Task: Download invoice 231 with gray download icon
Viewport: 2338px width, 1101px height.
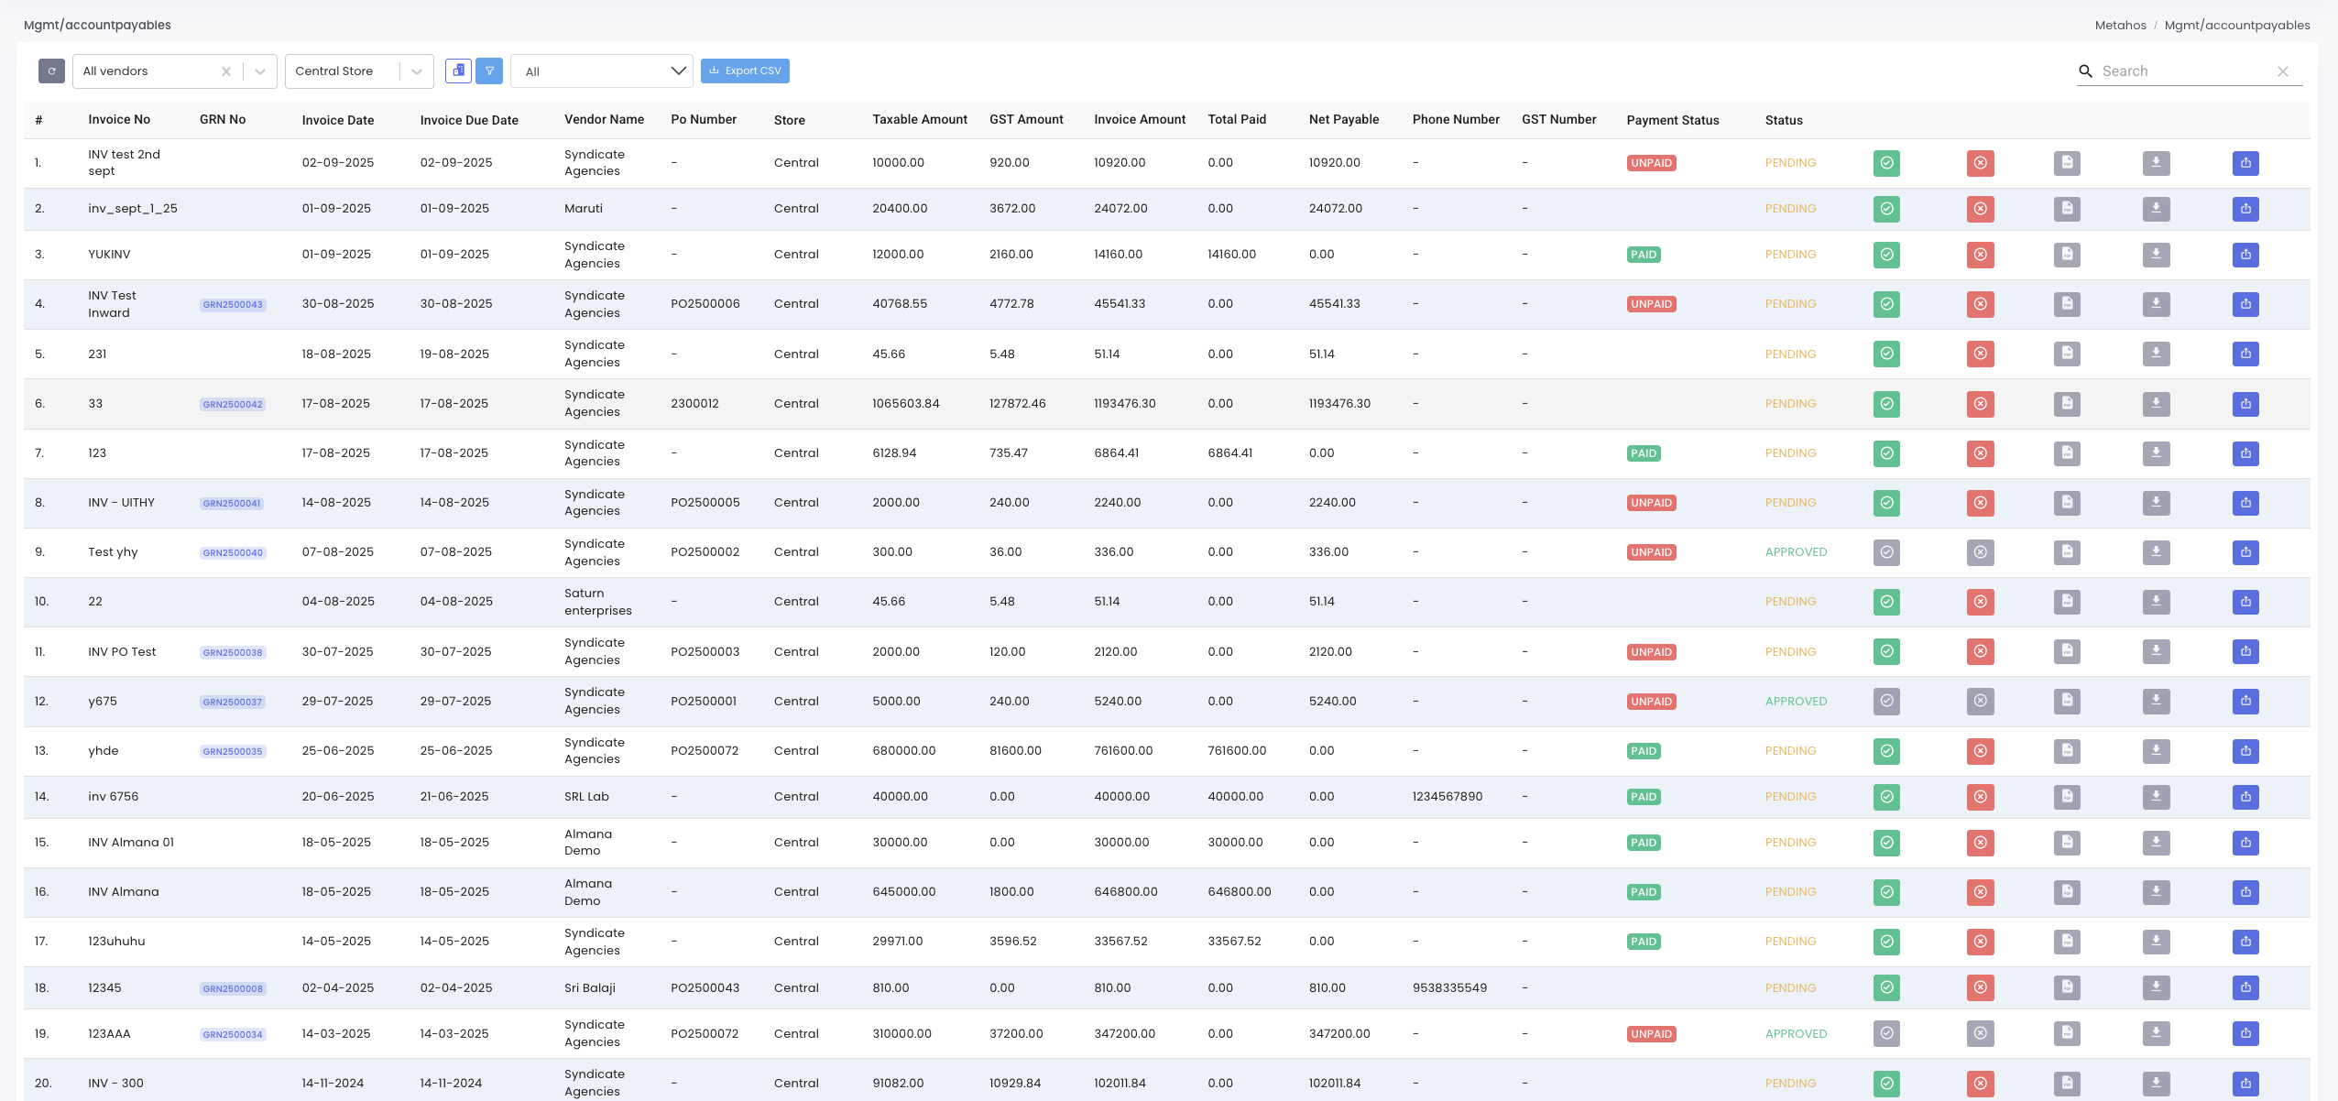Action: tap(2156, 354)
